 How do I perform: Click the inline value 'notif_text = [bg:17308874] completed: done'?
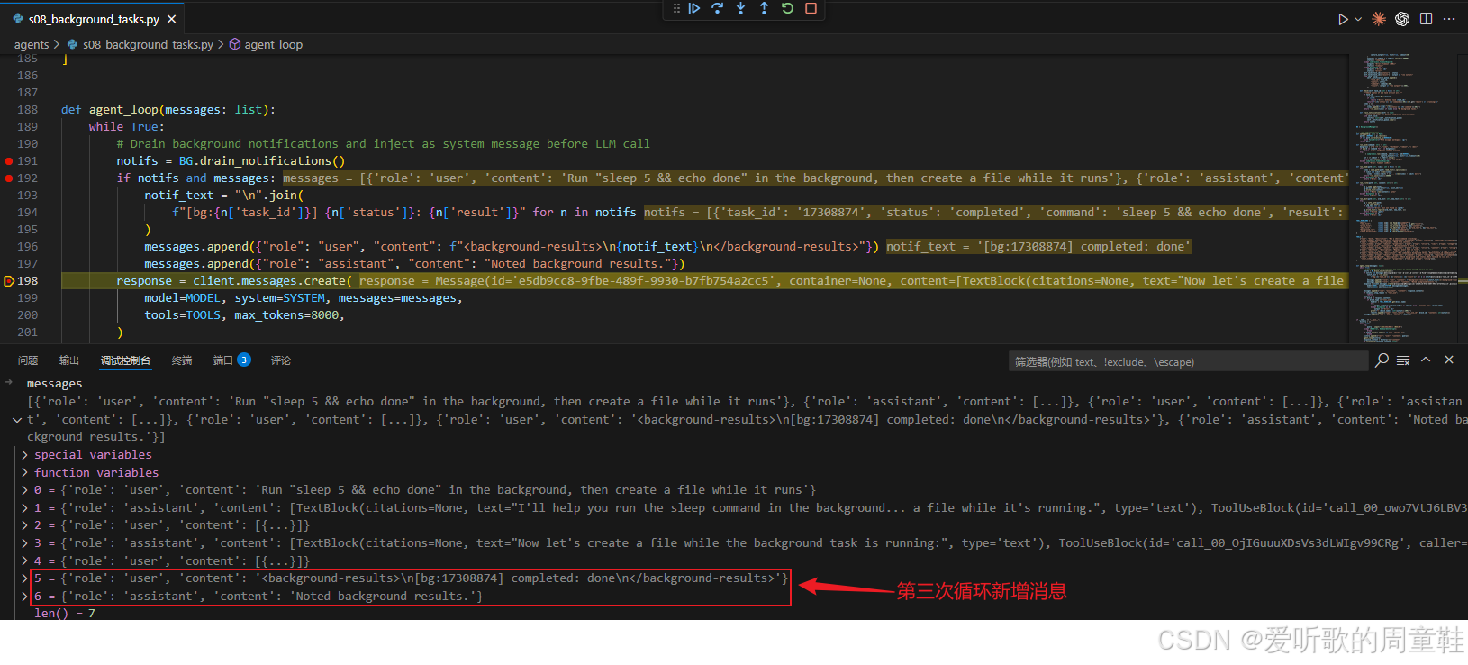tap(1038, 247)
